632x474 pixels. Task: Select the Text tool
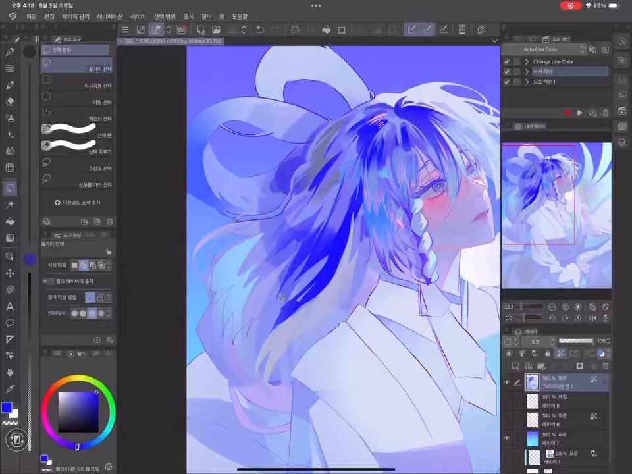coord(10,306)
